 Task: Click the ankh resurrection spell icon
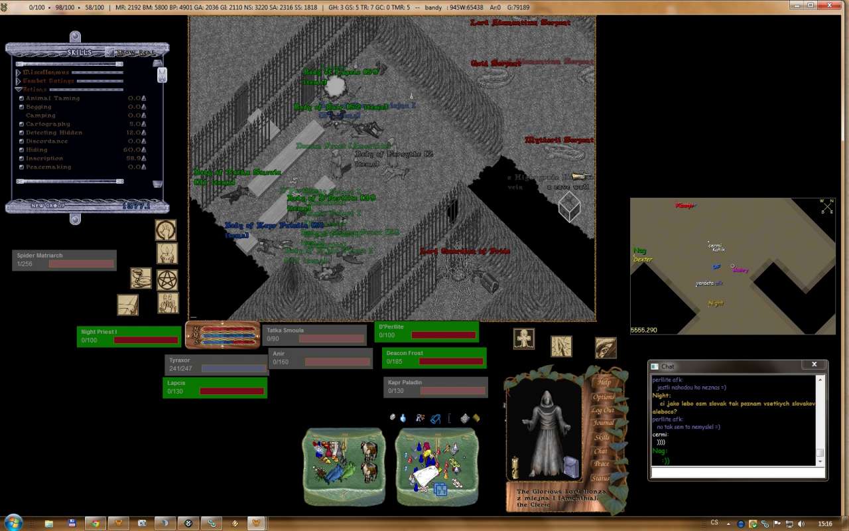tap(523, 339)
